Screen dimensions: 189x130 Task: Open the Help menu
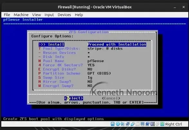click(x=79, y=15)
